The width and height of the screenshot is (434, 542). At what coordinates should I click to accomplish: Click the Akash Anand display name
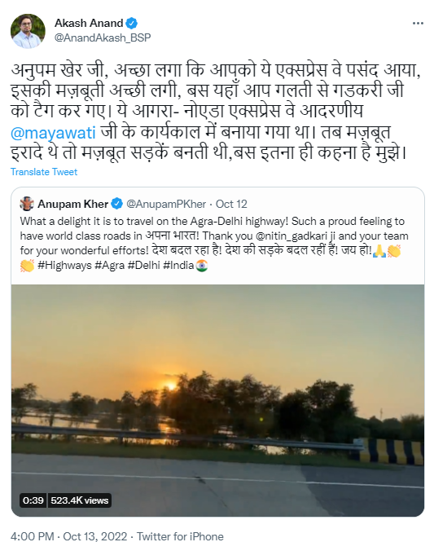point(89,23)
